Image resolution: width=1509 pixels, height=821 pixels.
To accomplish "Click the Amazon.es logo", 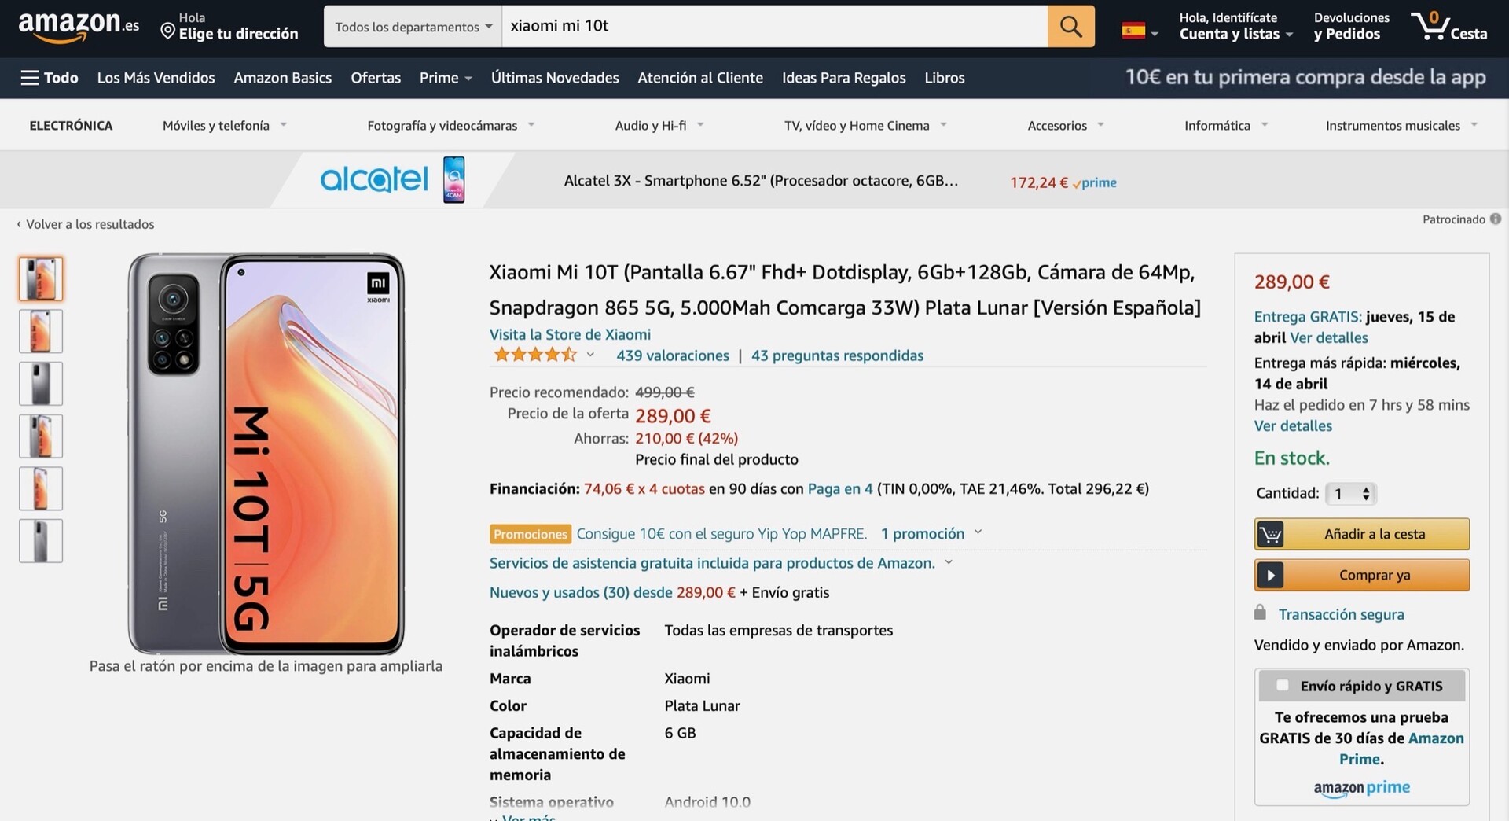I will (78, 26).
